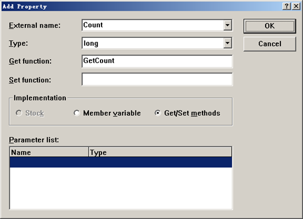This screenshot has height=219, width=303.
Task: Click the Get function label
Action: (x=30, y=61)
